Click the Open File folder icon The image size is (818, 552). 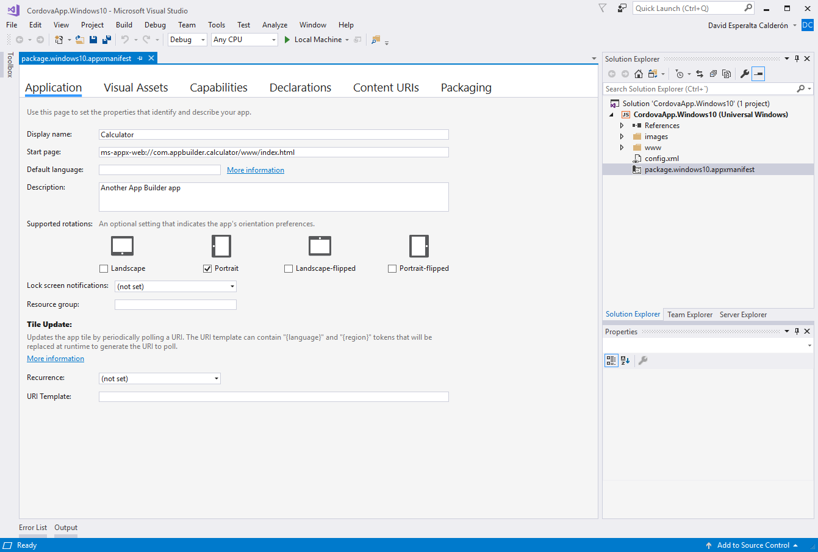pyautogui.click(x=80, y=40)
